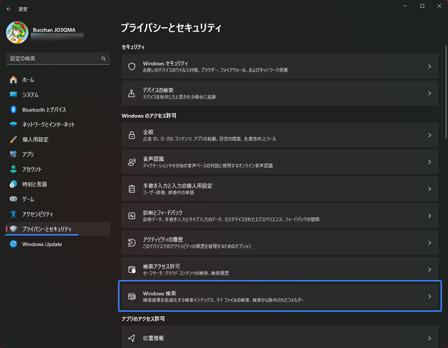The width and height of the screenshot is (448, 348).
Task: Click the Accessibility figure icon in sidebar
Action: [13, 214]
